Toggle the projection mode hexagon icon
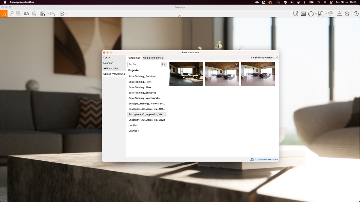Image resolution: width=360 pixels, height=202 pixels. [x=311, y=14]
